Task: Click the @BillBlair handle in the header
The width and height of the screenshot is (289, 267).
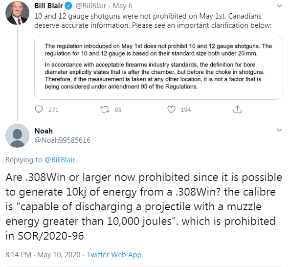Action: [91, 6]
